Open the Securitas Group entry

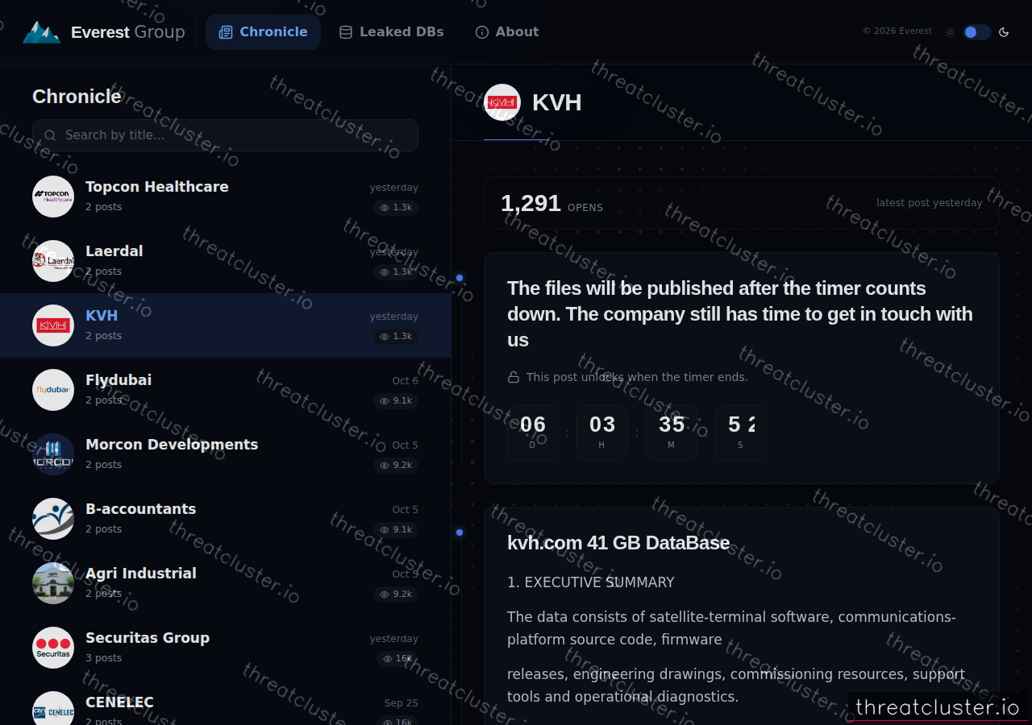(225, 648)
